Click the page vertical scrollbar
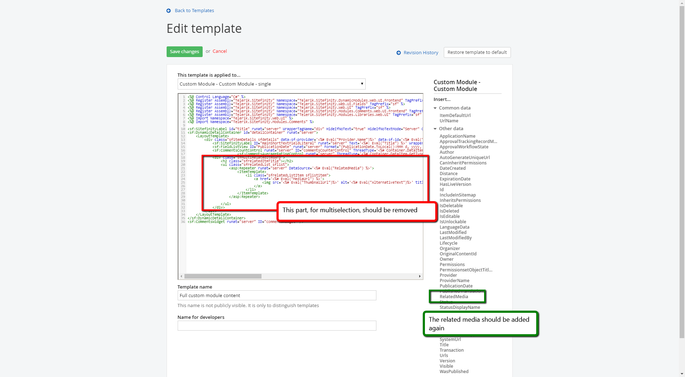 [x=682, y=171]
